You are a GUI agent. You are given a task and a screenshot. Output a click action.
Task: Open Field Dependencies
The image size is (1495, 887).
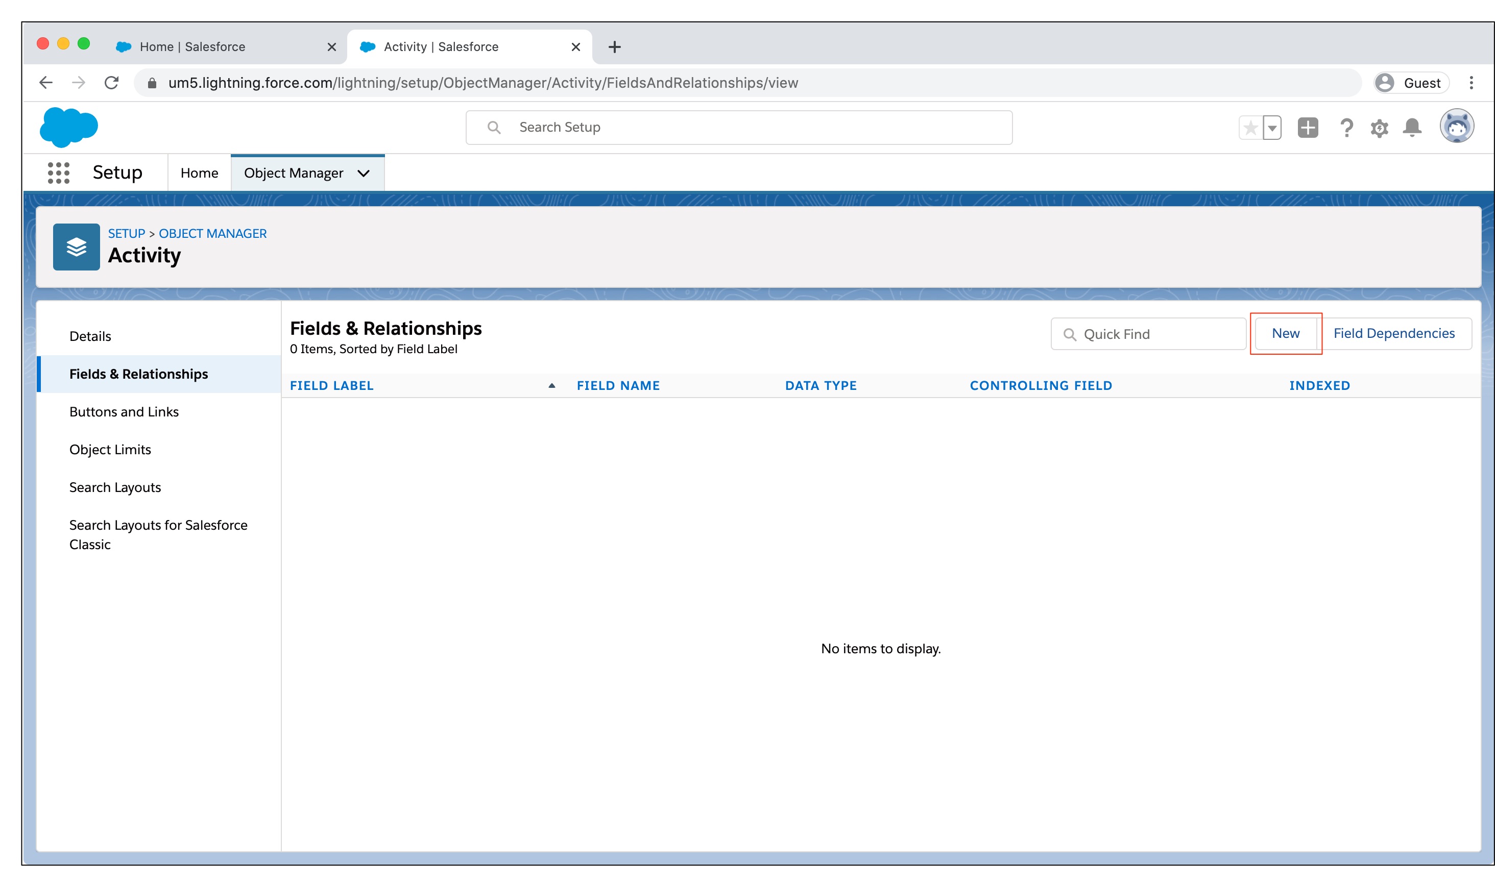[x=1393, y=334]
